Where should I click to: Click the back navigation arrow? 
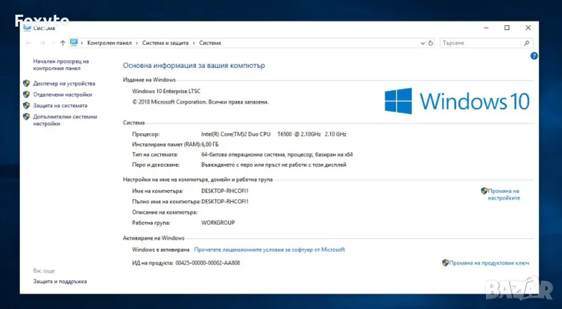(30, 43)
